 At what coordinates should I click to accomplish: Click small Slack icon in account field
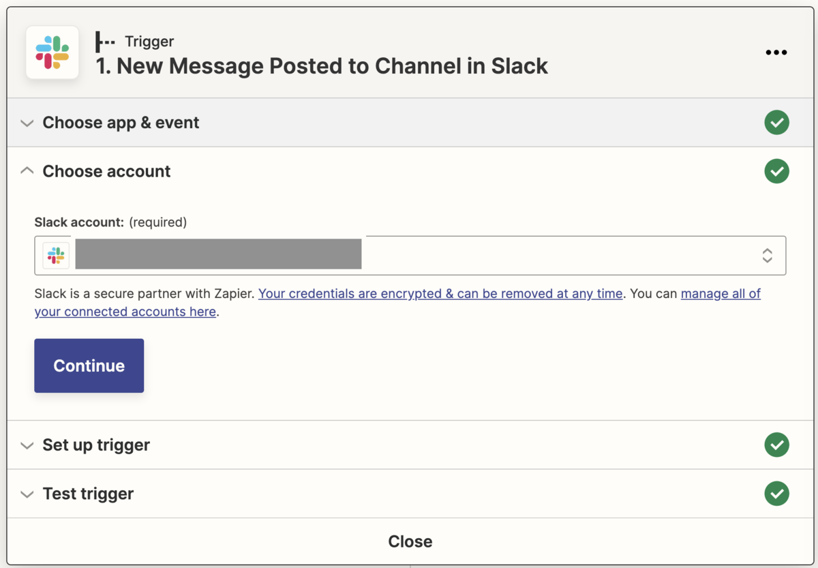(x=56, y=256)
